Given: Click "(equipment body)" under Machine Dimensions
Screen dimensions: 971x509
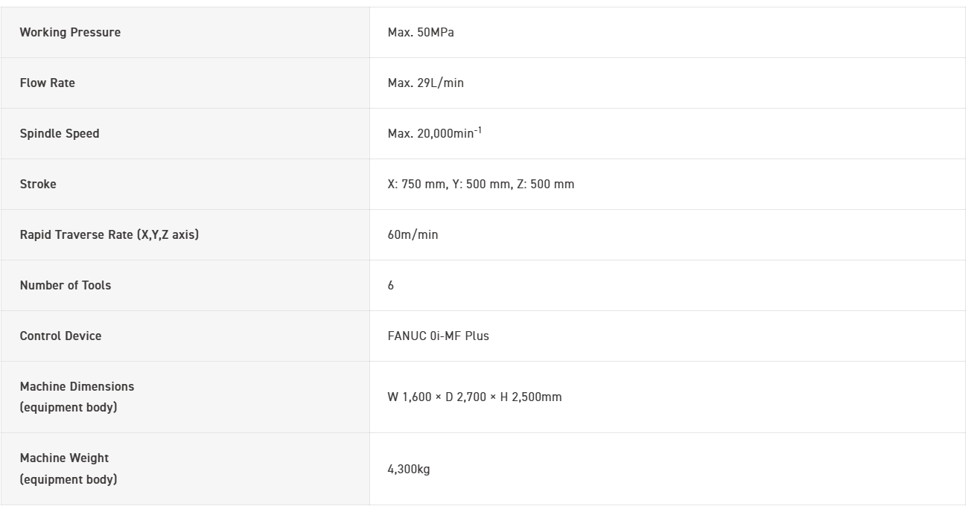Looking at the screenshot, I should tap(69, 408).
